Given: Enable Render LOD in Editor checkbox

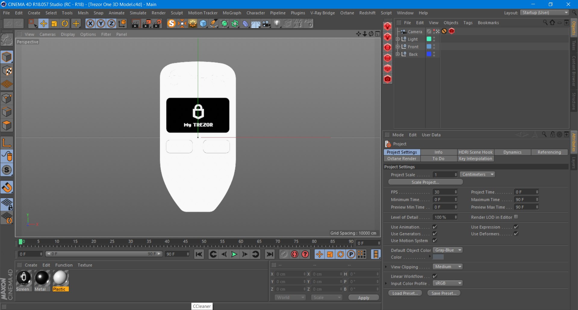Looking at the screenshot, I should click(516, 217).
